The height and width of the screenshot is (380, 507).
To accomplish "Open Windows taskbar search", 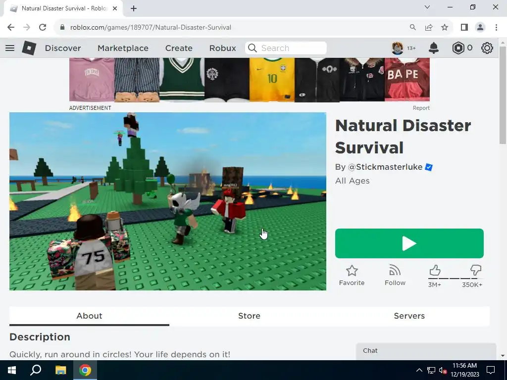I will click(36, 370).
